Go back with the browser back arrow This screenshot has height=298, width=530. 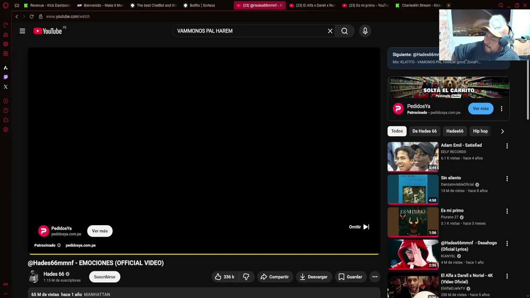17,17
